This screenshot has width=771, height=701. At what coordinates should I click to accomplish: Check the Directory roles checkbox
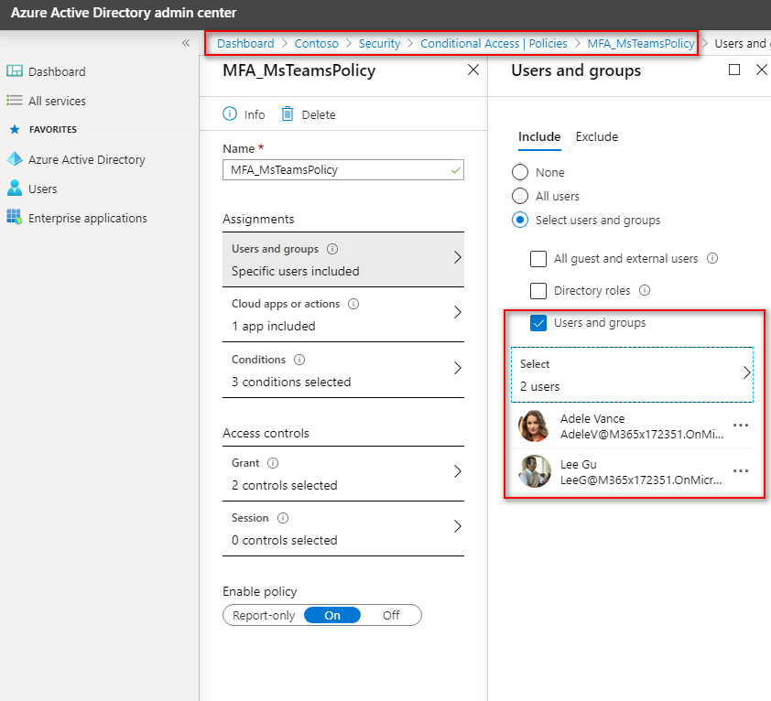click(538, 290)
